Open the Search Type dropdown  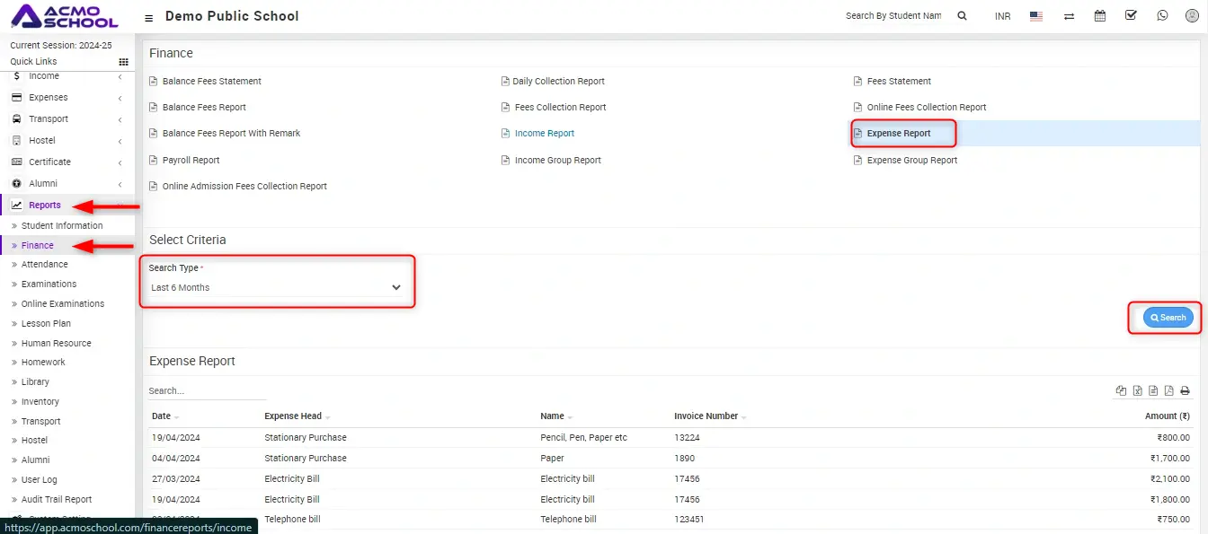(276, 288)
